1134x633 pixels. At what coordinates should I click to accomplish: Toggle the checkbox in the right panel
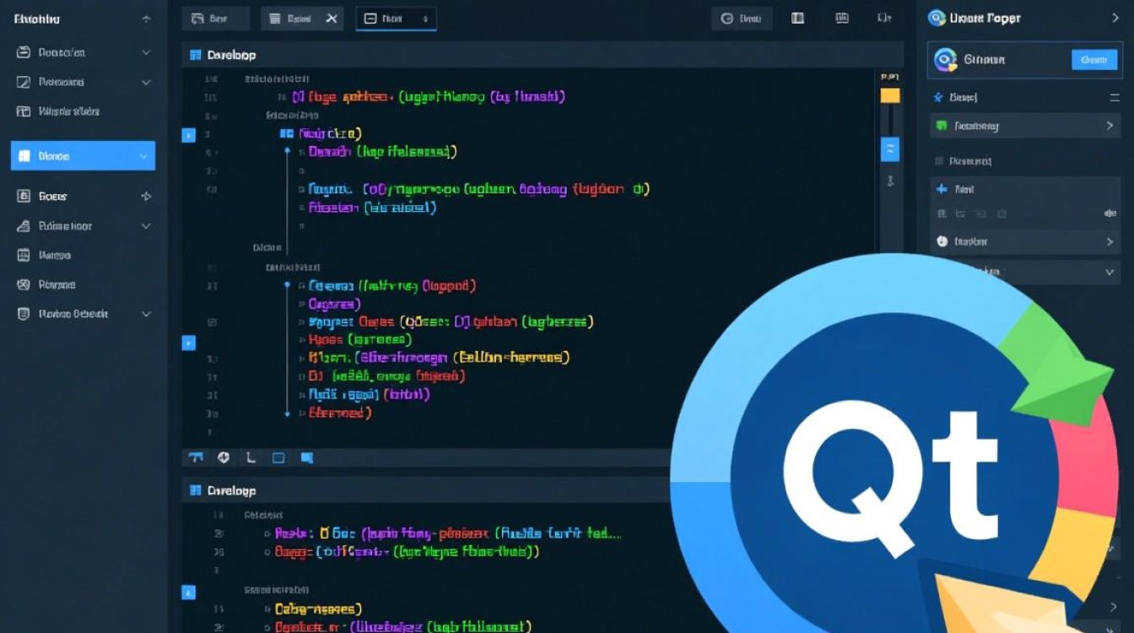(938, 160)
